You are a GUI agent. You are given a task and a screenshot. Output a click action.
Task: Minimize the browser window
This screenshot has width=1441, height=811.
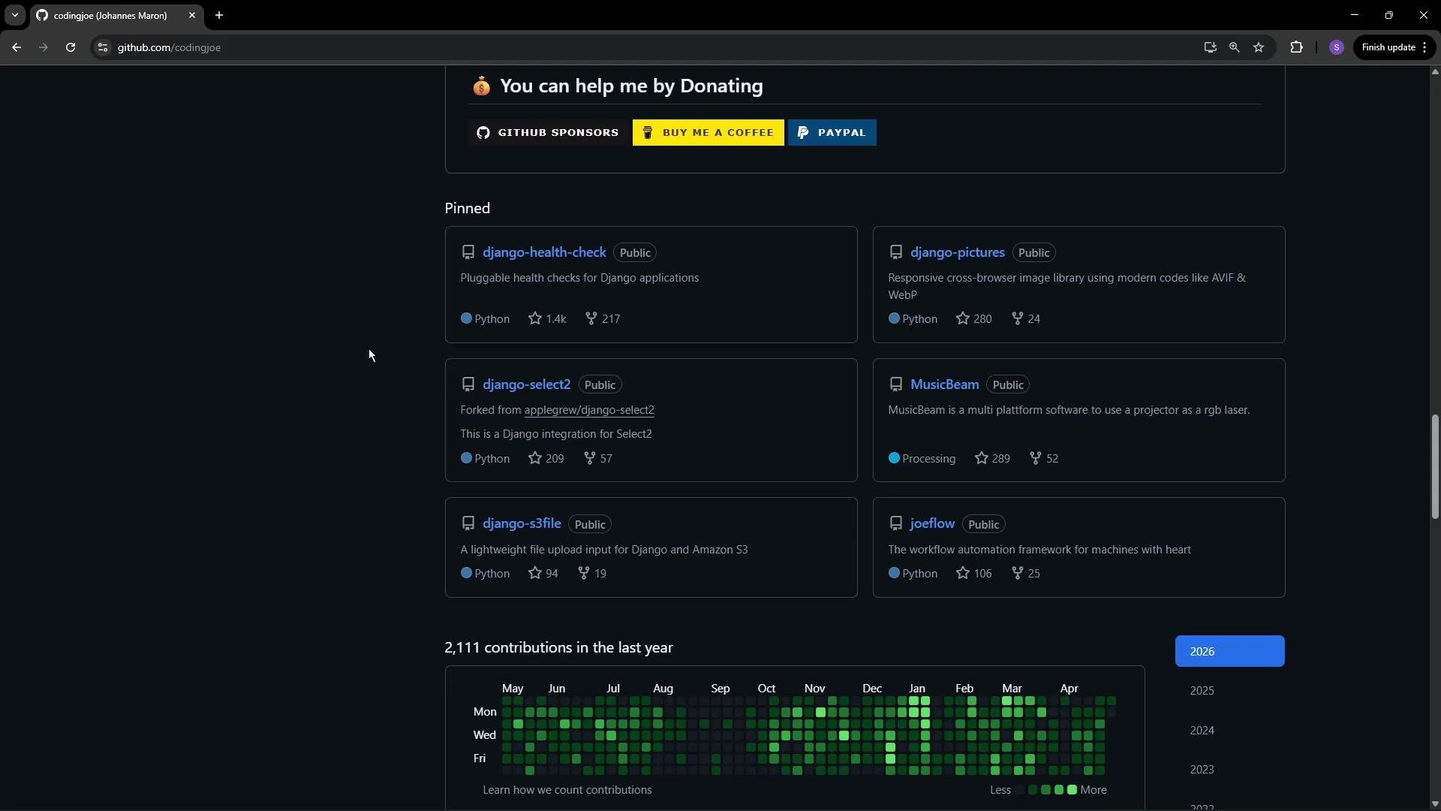1354,15
